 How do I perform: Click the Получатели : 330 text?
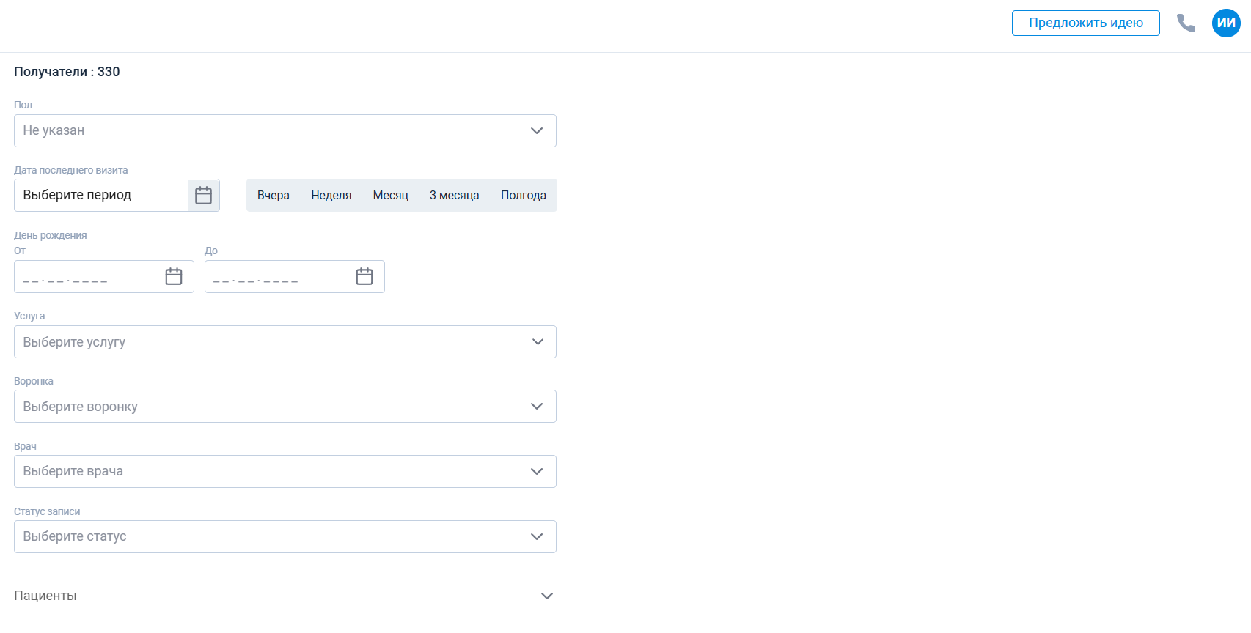[x=67, y=72]
